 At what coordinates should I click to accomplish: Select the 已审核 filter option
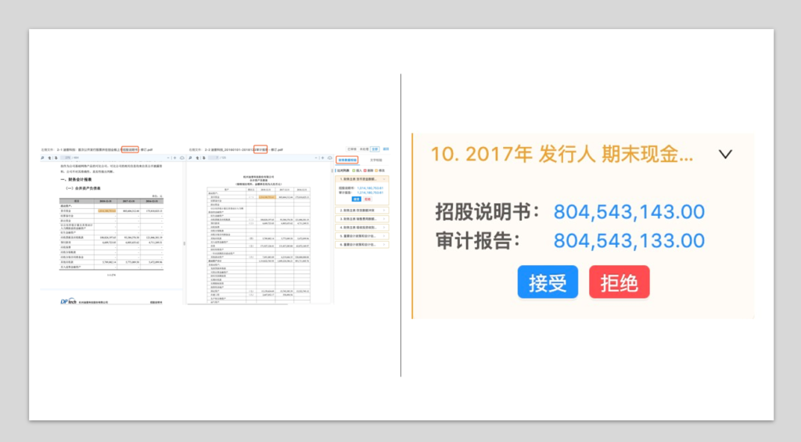pos(351,148)
